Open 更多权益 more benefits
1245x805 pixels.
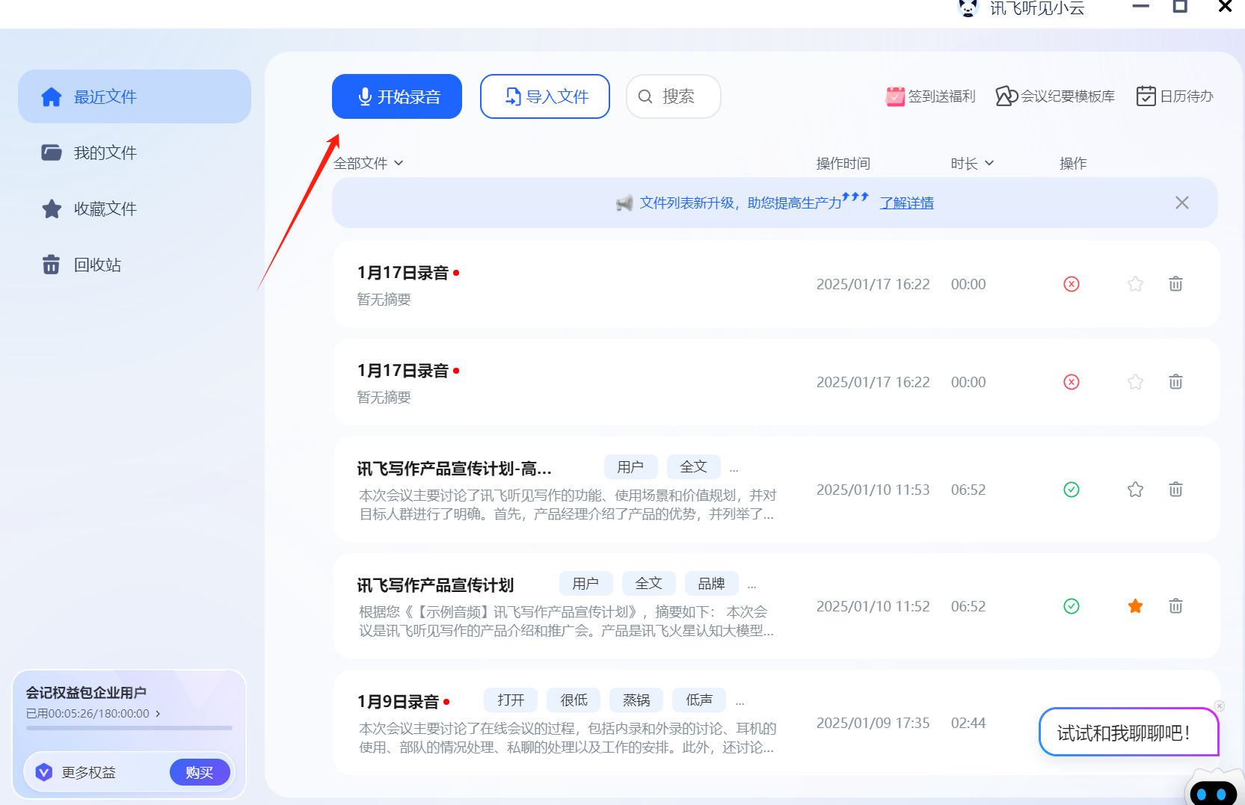(88, 773)
